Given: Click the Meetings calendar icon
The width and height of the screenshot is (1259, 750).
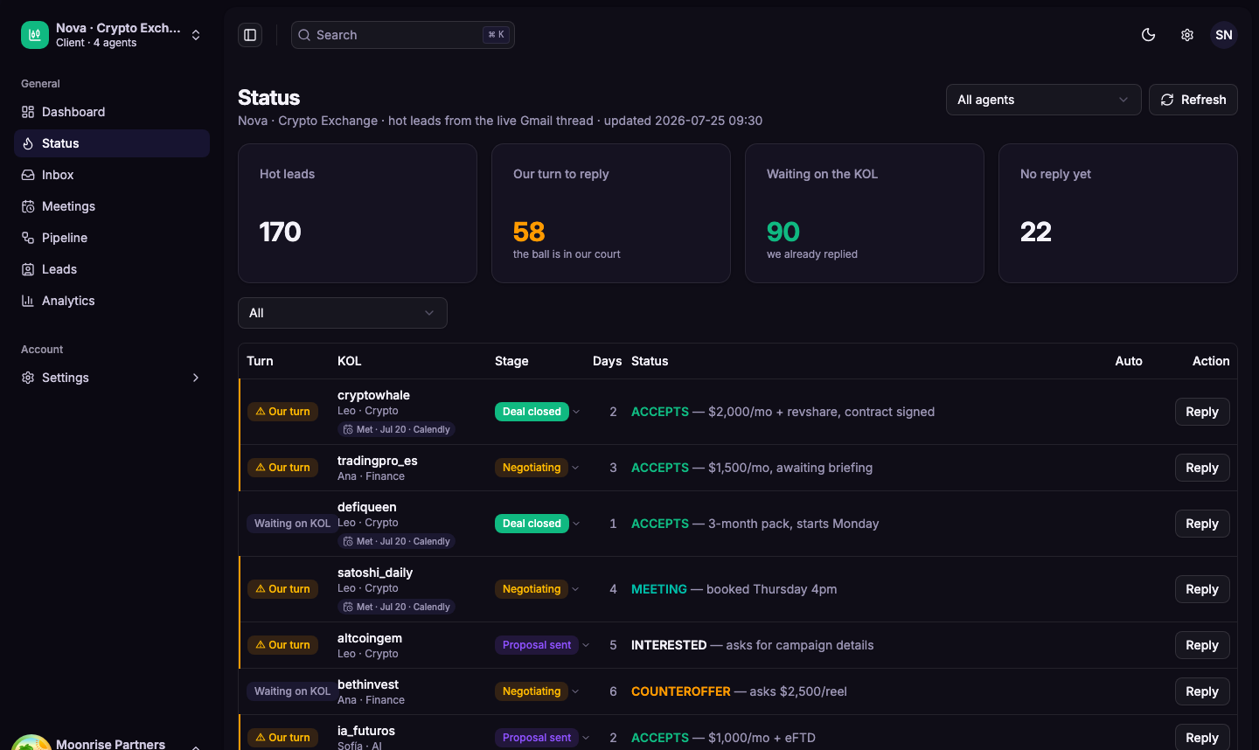Looking at the screenshot, I should (28, 206).
